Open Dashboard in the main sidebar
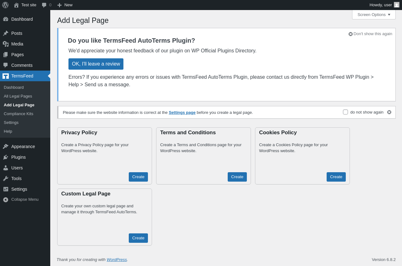Viewport: 402px width, 266px height. tap(25, 19)
